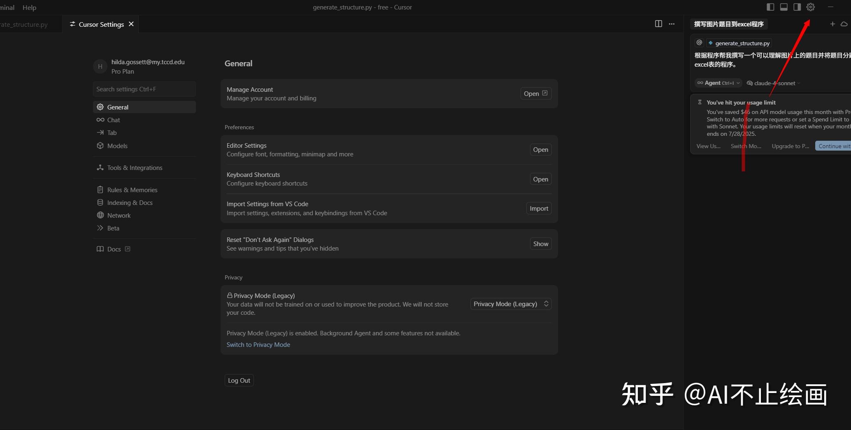Expand the Privacy Mode (Legacy) dropdown
851x430 pixels.
point(511,304)
